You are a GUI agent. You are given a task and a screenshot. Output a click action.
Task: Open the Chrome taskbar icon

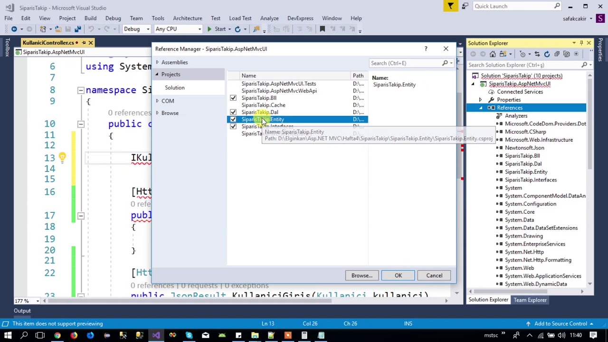coord(57,336)
